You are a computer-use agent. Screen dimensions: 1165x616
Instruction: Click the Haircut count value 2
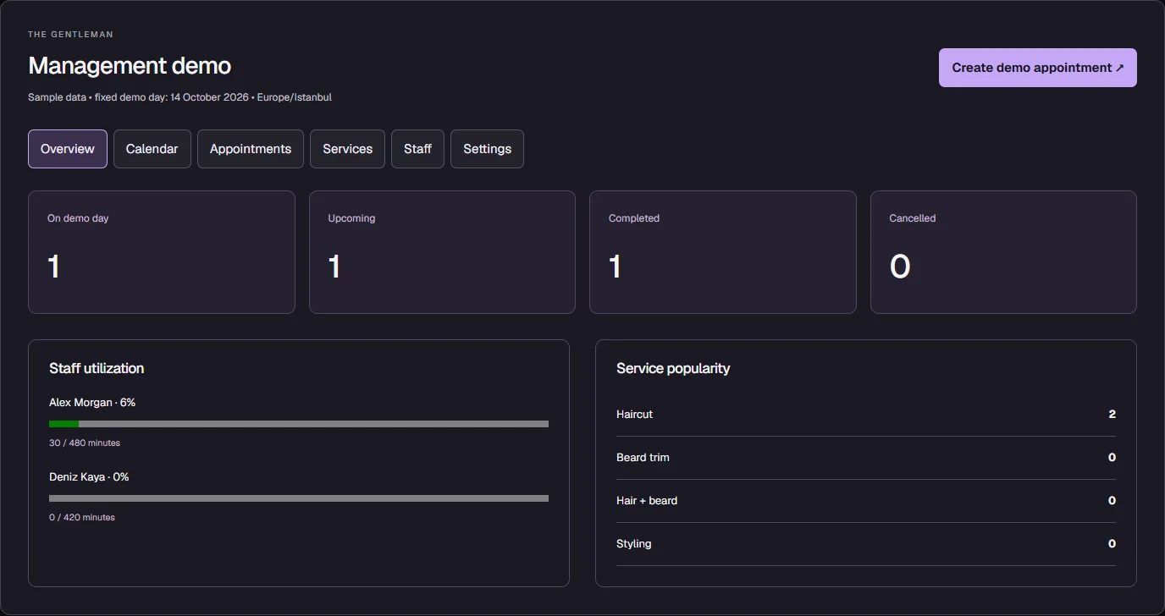coord(1112,415)
